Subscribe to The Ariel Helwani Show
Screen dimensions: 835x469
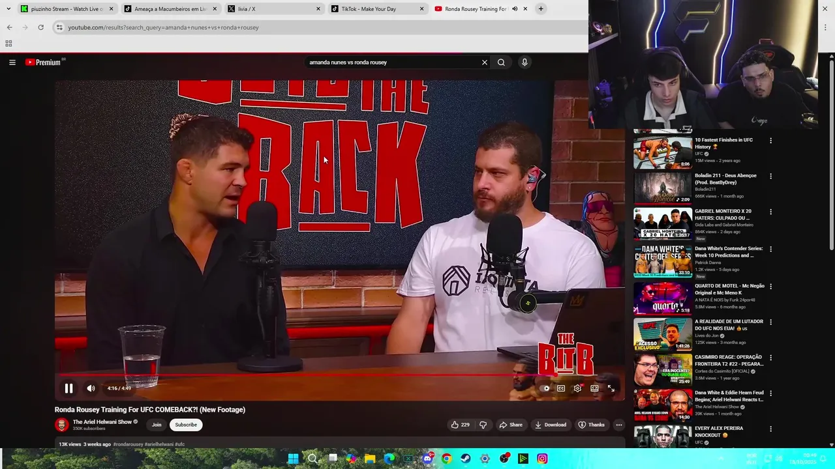[x=186, y=425]
